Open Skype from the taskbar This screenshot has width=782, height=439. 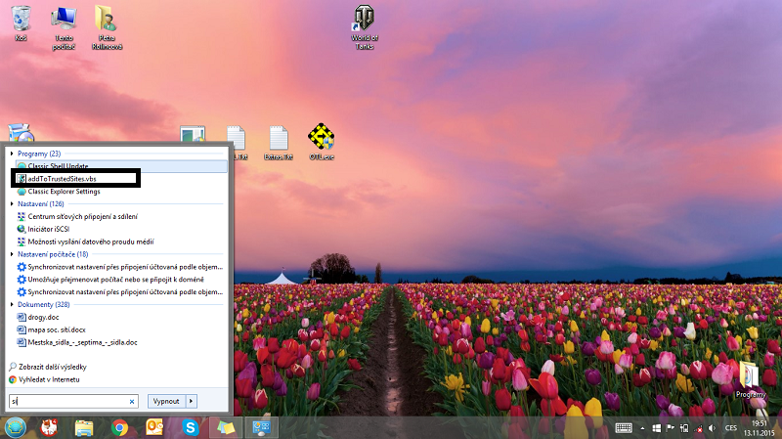(190, 428)
